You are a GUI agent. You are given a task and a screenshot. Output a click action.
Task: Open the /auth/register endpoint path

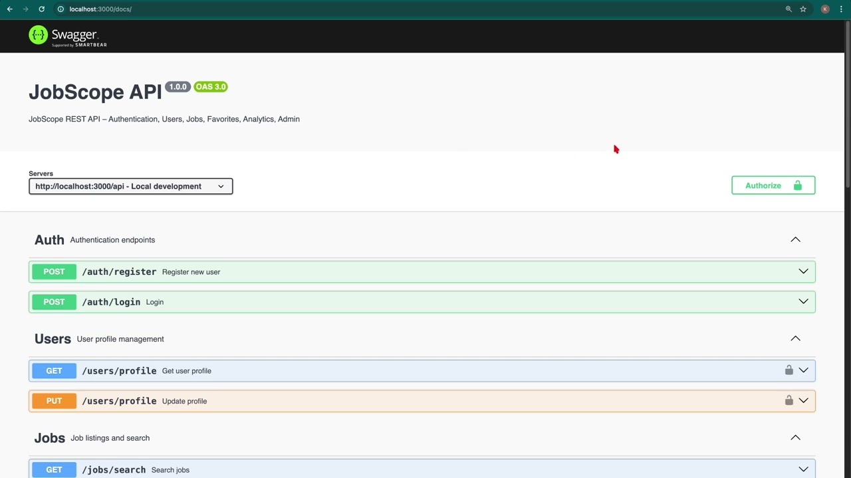119,272
